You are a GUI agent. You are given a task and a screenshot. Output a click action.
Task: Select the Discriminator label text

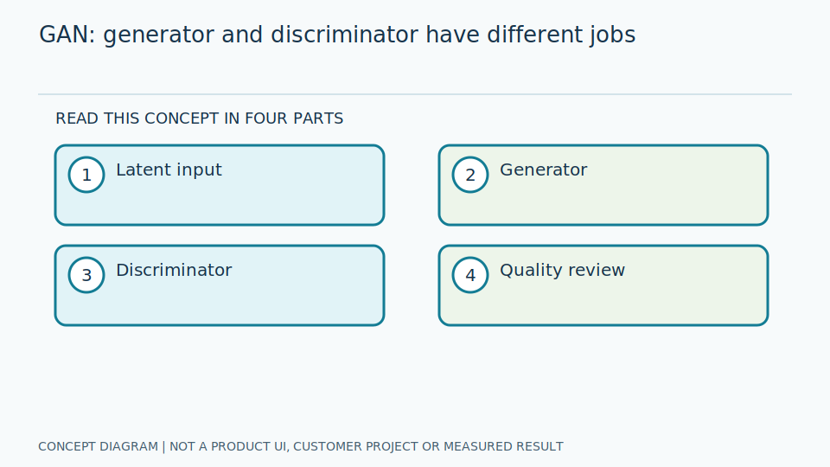[174, 270]
